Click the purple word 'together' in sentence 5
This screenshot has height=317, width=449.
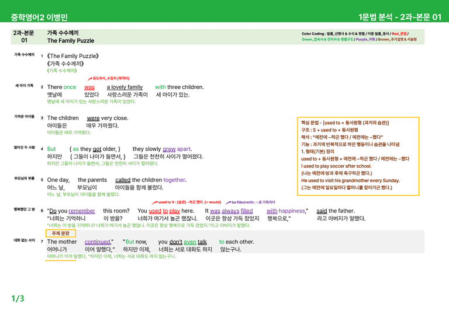click(x=174, y=180)
